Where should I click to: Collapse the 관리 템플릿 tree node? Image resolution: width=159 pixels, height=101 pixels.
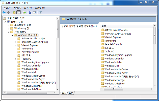9,32
